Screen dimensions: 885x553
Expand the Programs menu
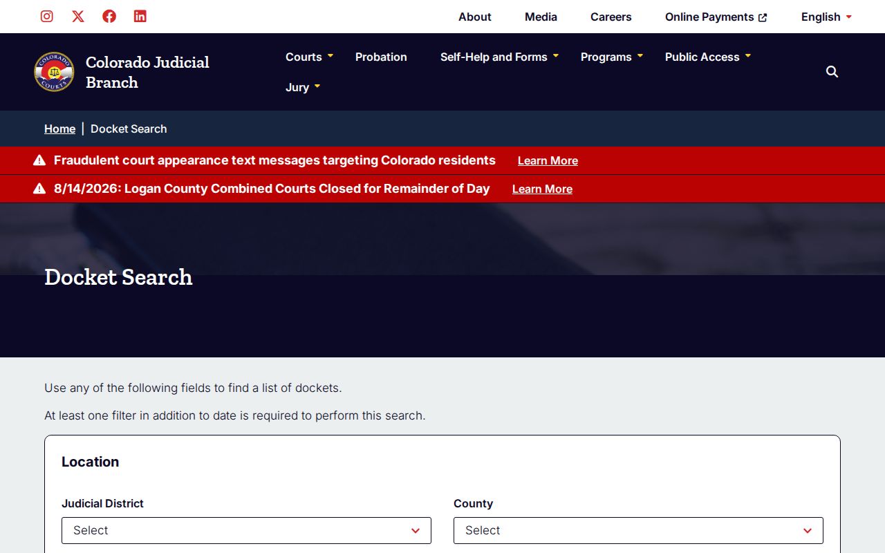[612, 57]
